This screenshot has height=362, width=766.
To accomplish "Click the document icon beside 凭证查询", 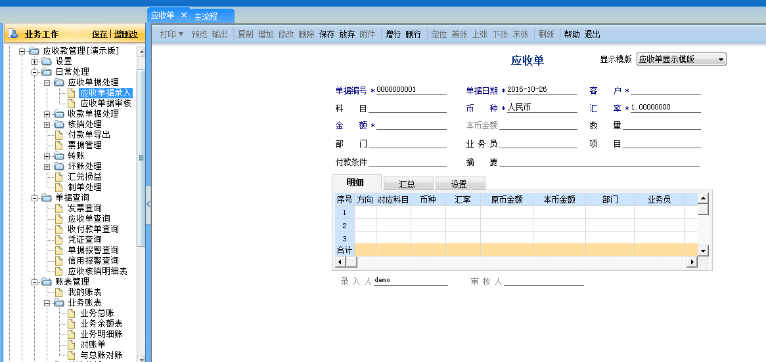I will pos(59,239).
